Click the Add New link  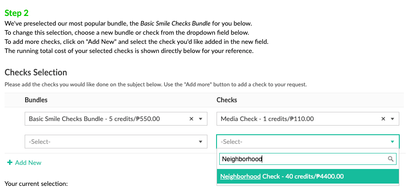tap(28, 163)
